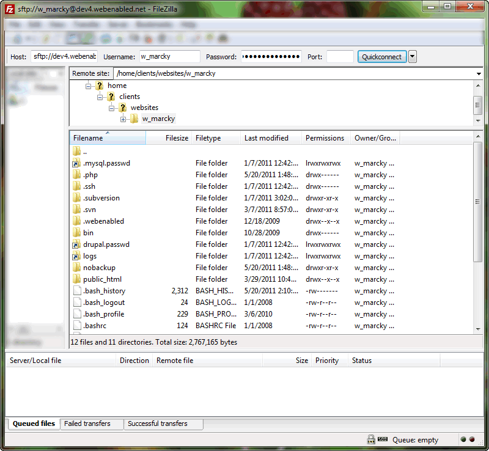Click inside the Username input field
Viewport: 489px width, 451px height.
(x=170, y=56)
